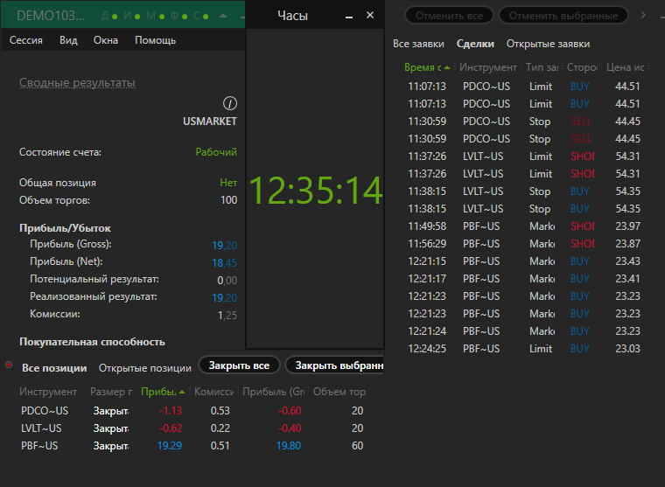
Task: Click the USMARKET label
Action: click(209, 122)
